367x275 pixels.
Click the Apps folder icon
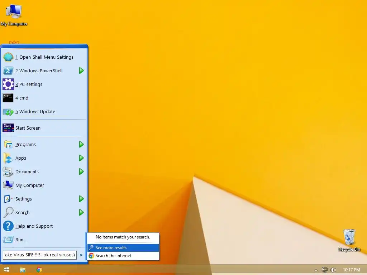pos(8,158)
